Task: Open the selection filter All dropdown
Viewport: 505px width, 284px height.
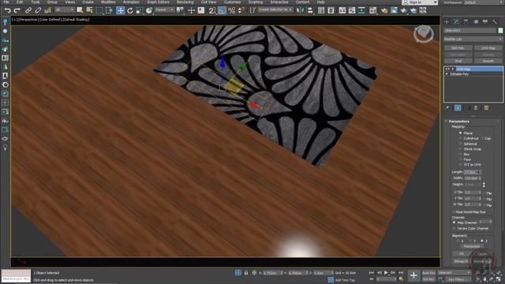Action: [x=64, y=10]
